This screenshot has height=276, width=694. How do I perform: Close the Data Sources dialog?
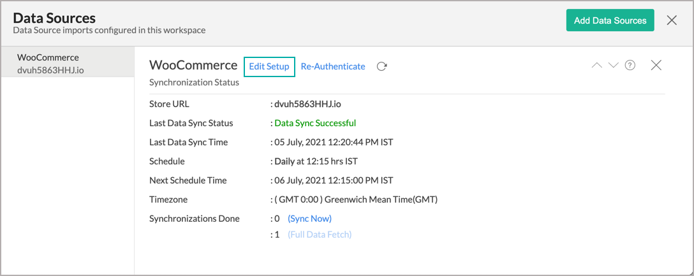point(672,20)
